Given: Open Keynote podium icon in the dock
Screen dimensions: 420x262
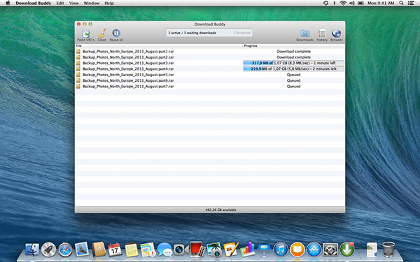Looking at the screenshot, I should (x=264, y=249).
